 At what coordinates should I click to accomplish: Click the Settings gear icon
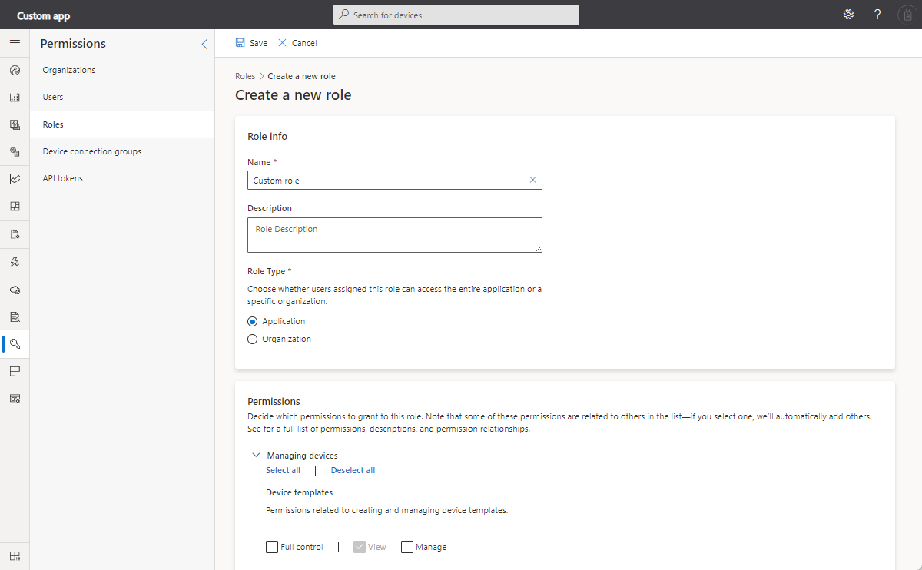[848, 15]
